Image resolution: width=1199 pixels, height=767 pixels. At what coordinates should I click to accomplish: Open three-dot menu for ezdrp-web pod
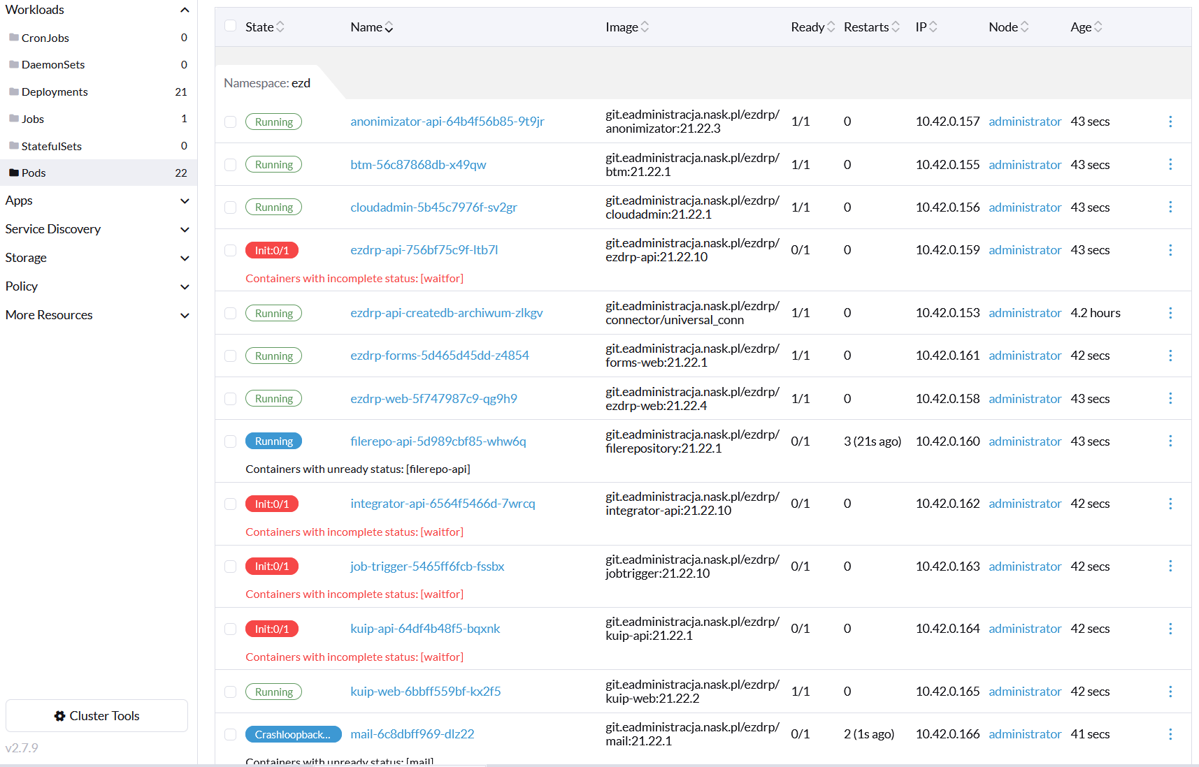pos(1170,398)
